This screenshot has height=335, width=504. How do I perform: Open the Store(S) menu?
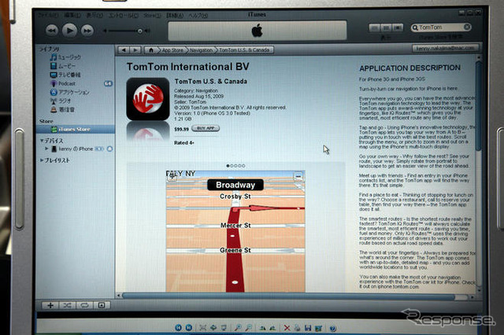pyautogui.click(x=152, y=15)
